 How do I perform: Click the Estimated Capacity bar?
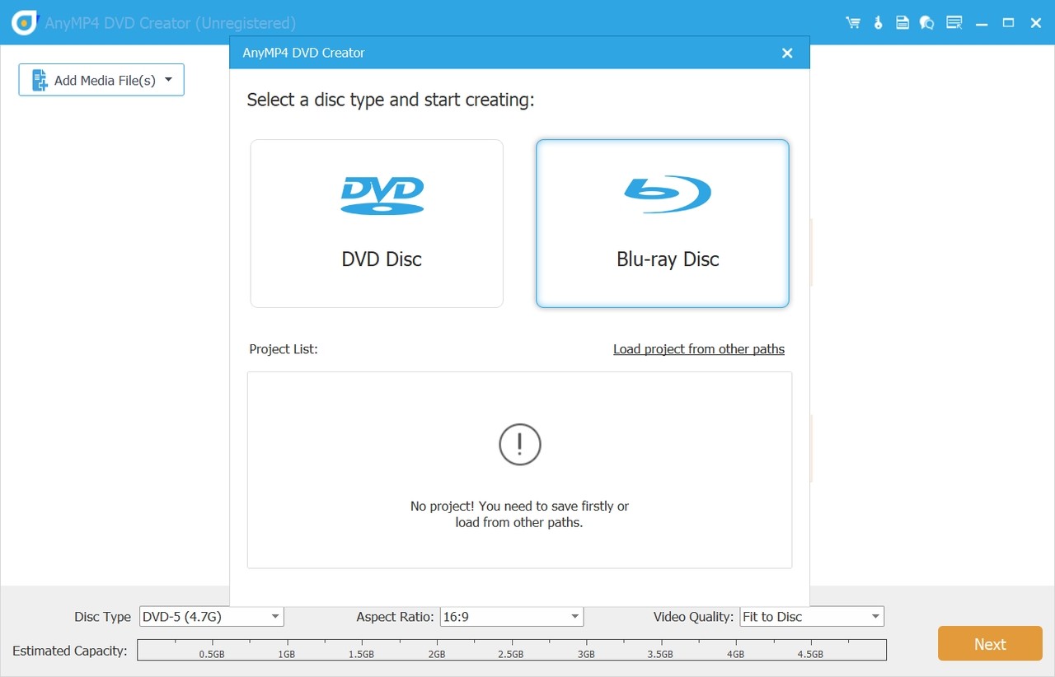click(512, 650)
